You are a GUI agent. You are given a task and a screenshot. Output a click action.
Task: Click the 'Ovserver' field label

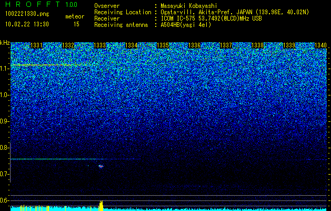[107, 6]
